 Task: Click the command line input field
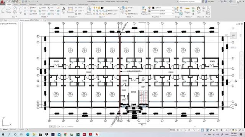coord(127,126)
